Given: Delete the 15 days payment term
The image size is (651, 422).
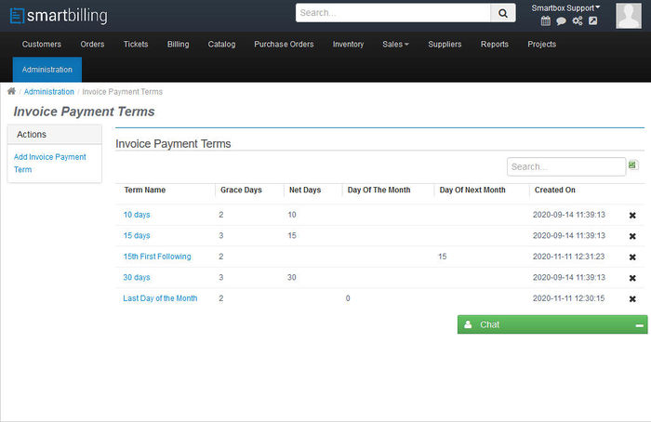Looking at the screenshot, I should [632, 236].
